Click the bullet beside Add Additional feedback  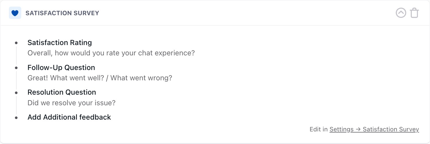click(x=16, y=118)
